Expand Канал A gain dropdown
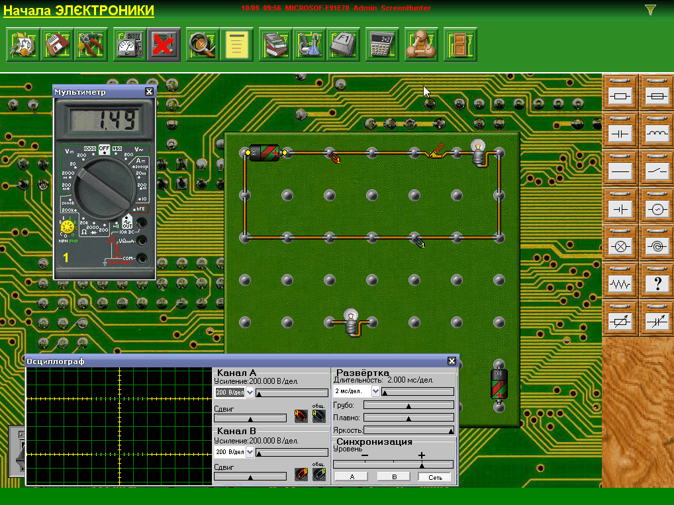 [250, 393]
